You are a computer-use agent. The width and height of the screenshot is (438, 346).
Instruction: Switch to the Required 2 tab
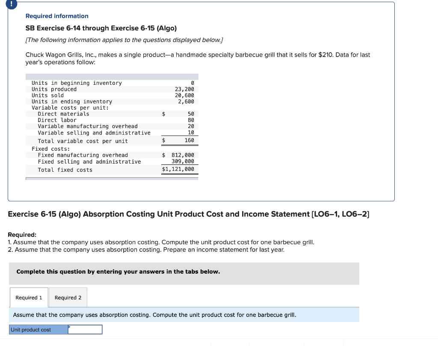click(68, 297)
